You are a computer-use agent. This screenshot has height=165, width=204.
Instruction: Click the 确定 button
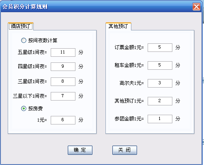(80, 150)
